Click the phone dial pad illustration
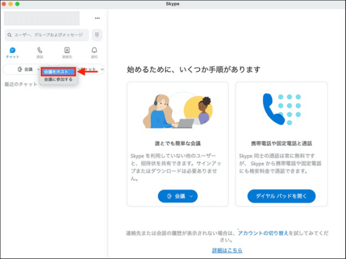This screenshot has width=346, height=259. (282, 109)
